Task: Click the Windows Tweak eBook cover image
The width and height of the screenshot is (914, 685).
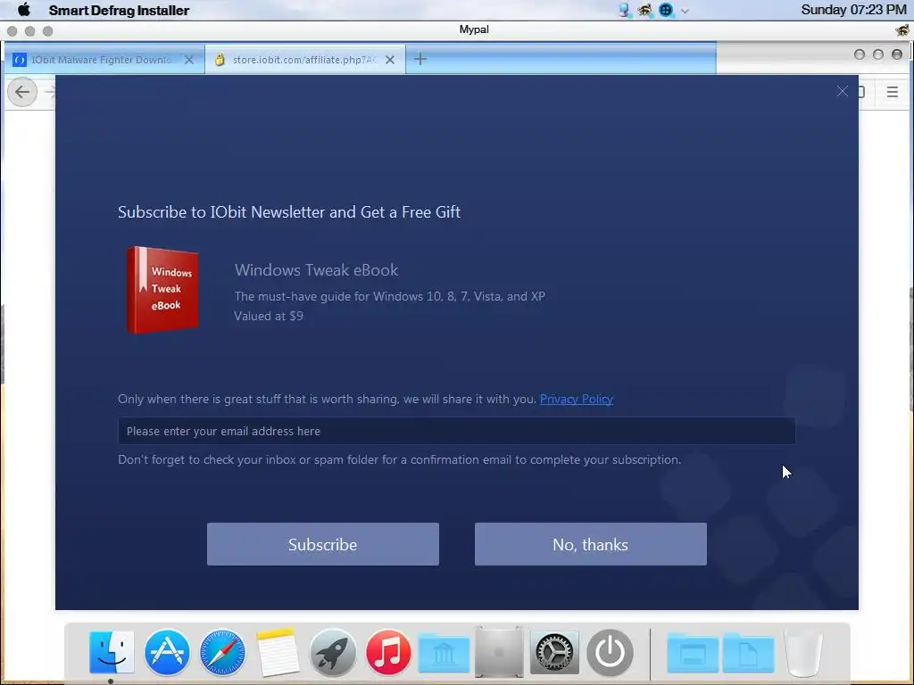Action: [162, 290]
